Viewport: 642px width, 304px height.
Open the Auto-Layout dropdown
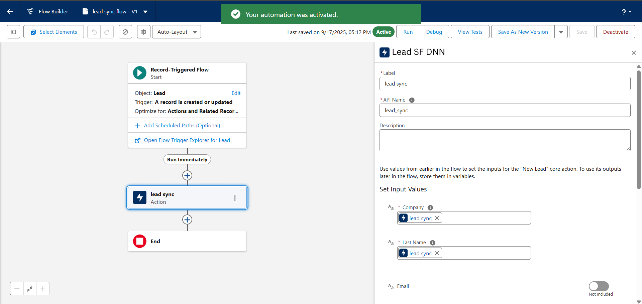(x=177, y=32)
